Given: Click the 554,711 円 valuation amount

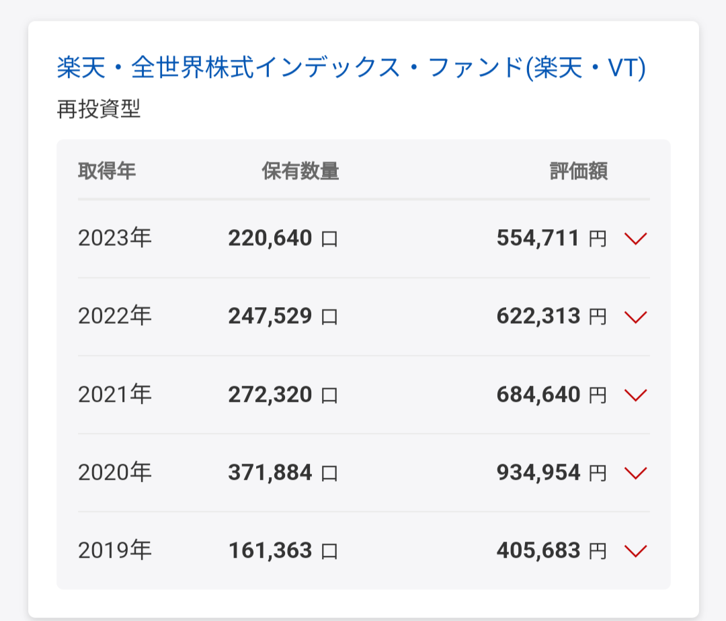Looking at the screenshot, I should (551, 239).
